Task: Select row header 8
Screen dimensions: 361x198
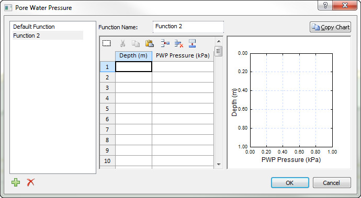Action: [107, 140]
